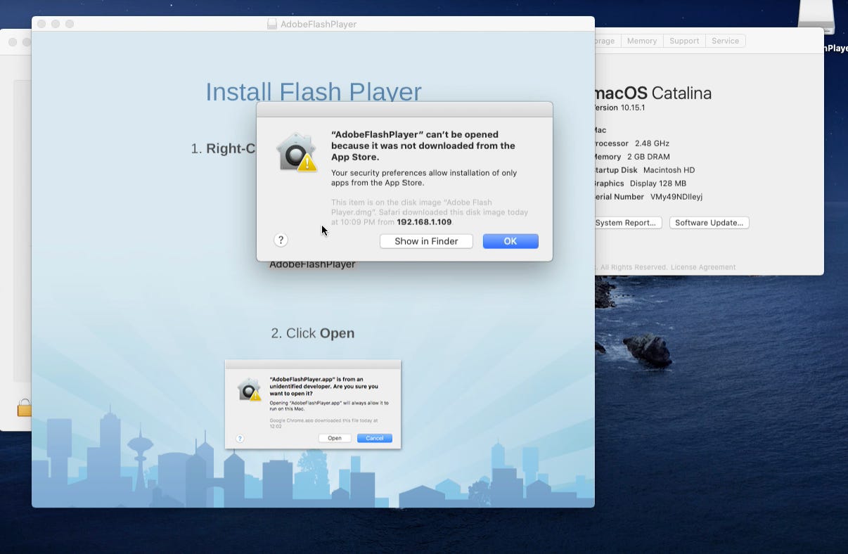The width and height of the screenshot is (848, 554).
Task: Close the AdobeFlashPlayer installer window
Action: coord(41,24)
